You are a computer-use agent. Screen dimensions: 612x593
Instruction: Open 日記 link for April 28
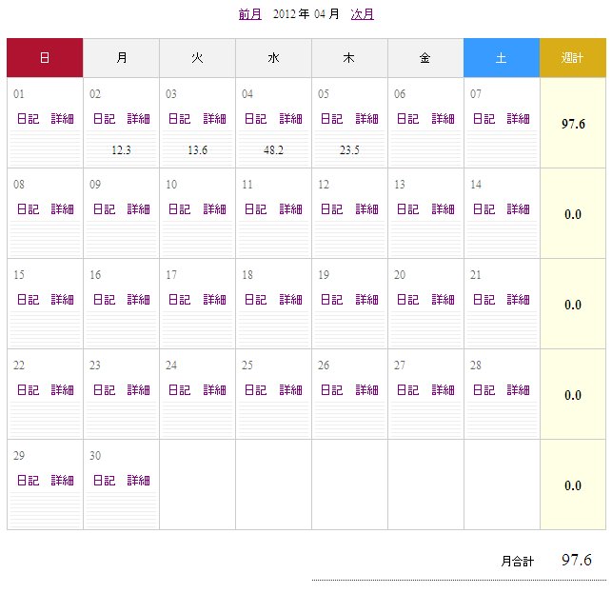(484, 390)
